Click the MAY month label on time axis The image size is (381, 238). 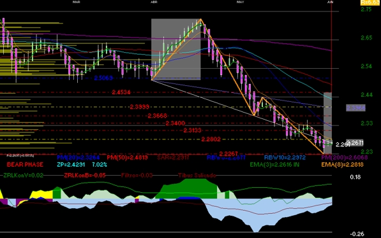[x=240, y=2]
